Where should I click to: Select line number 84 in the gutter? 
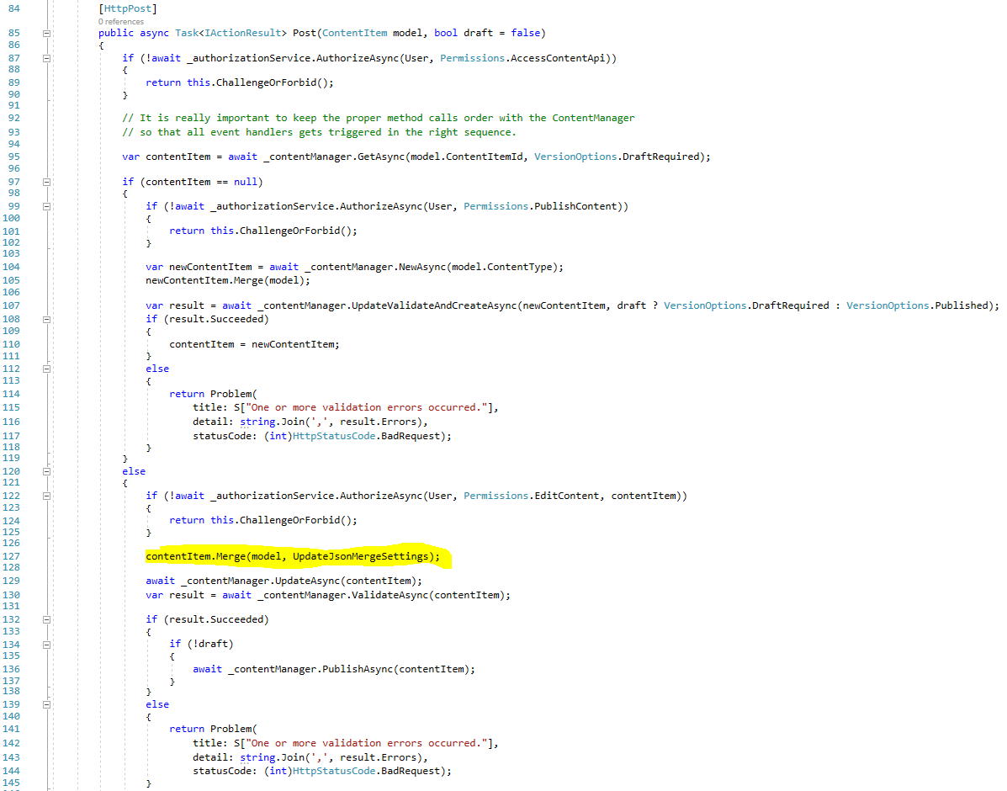tap(13, 9)
